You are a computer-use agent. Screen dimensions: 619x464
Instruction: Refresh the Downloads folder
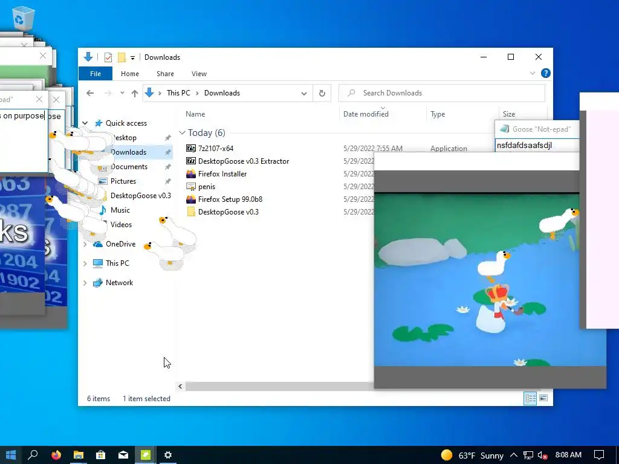tap(322, 93)
